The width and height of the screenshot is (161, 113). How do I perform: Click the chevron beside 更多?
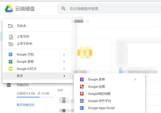tap(64, 76)
